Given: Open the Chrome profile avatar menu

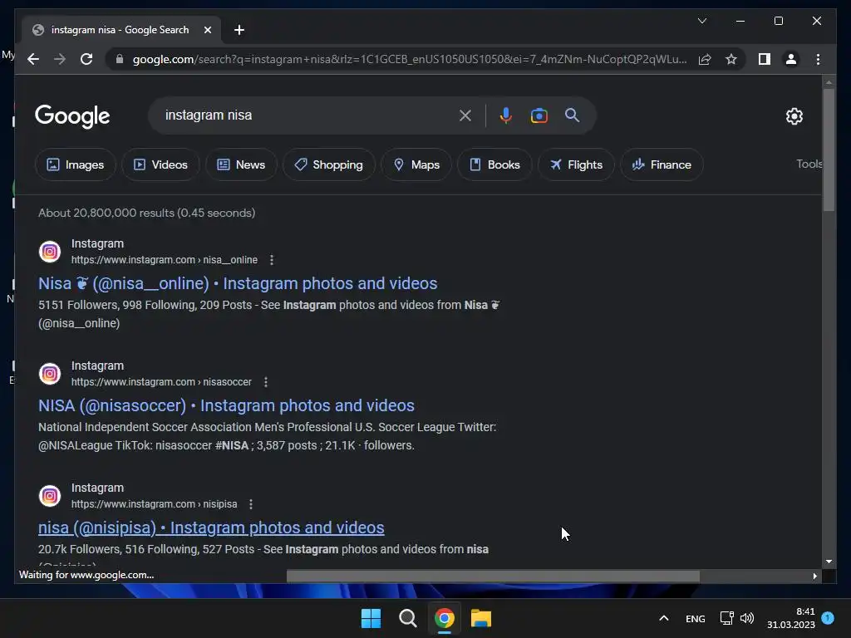Looking at the screenshot, I should coord(791,59).
